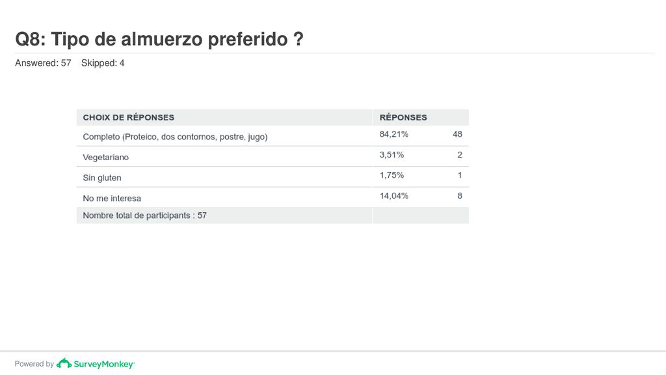This screenshot has width=666, height=375.
Task: Select the Vegetariano answer row
Action: (x=273, y=156)
